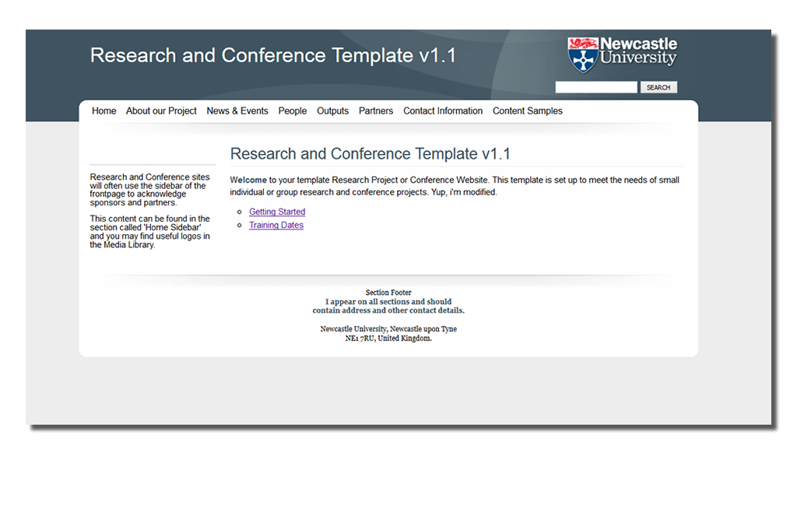Viewport: 797px width, 511px height.
Task: Click the Section Footer heading text
Action: coord(388,293)
